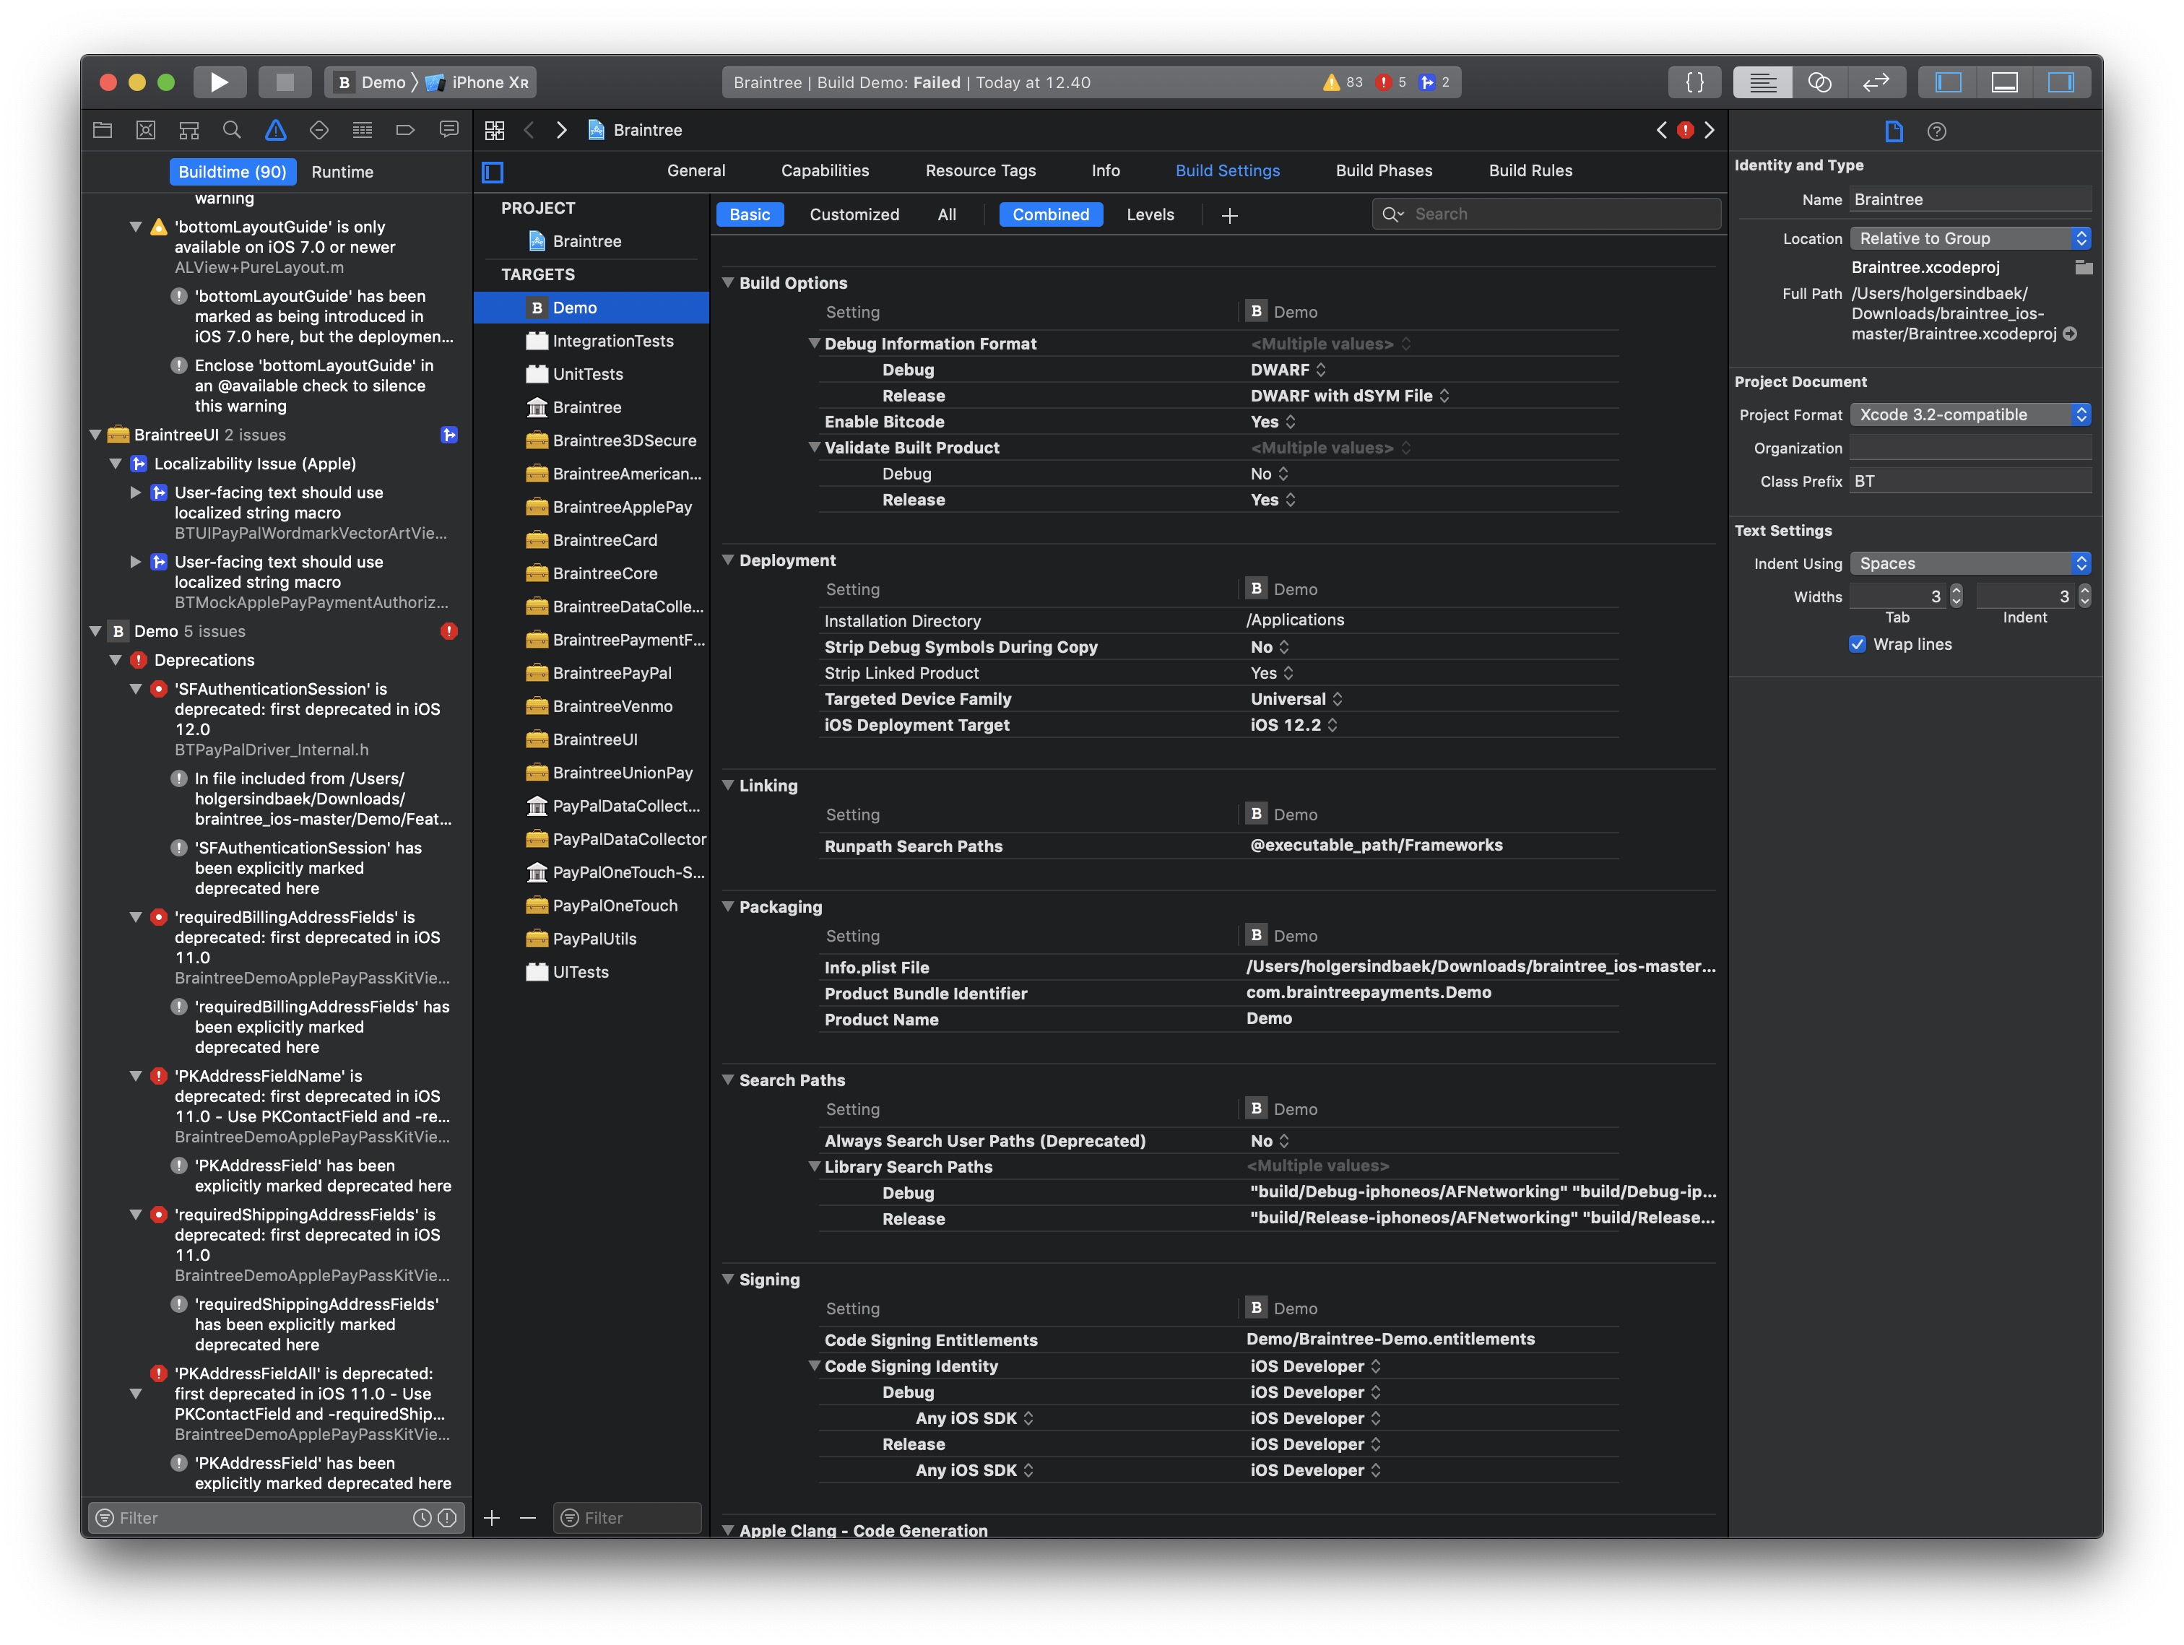
Task: Open the Library curly braces button
Action: pos(1694,82)
